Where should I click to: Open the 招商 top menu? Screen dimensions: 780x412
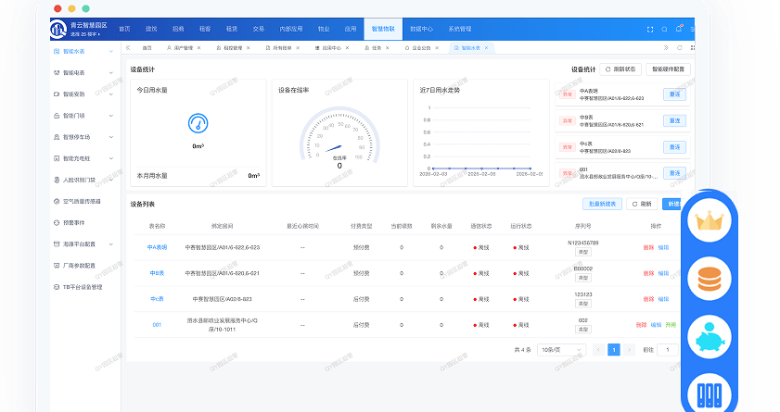click(178, 29)
